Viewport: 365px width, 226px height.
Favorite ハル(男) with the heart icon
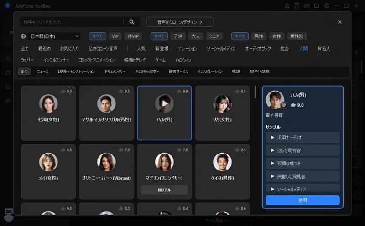[283, 105]
